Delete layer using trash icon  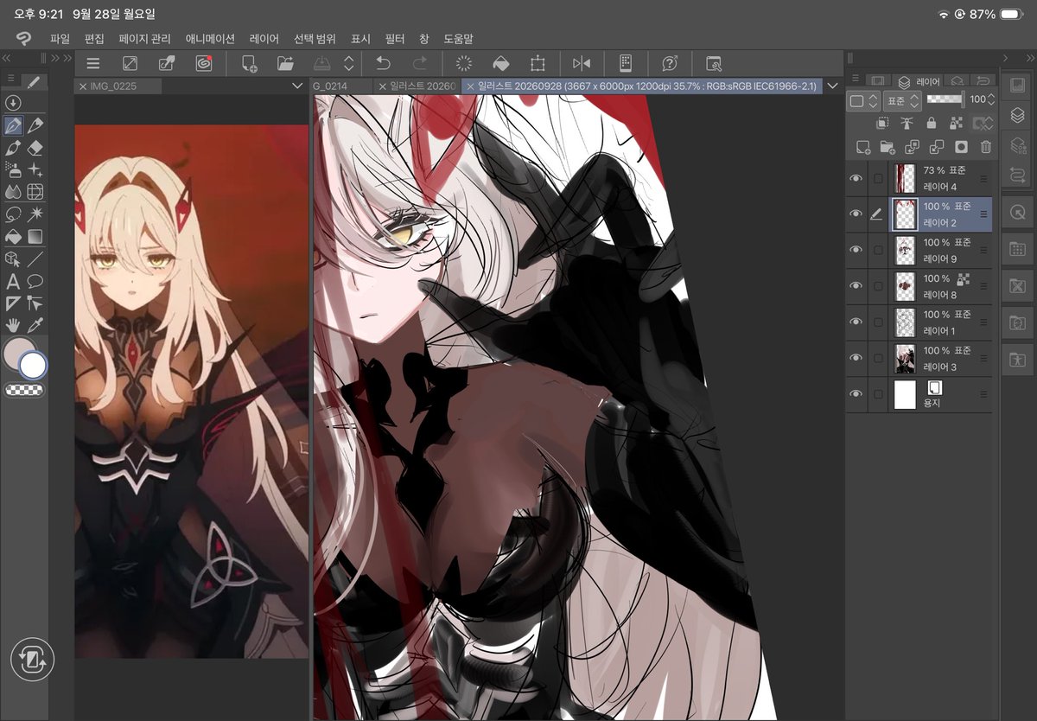tap(986, 147)
